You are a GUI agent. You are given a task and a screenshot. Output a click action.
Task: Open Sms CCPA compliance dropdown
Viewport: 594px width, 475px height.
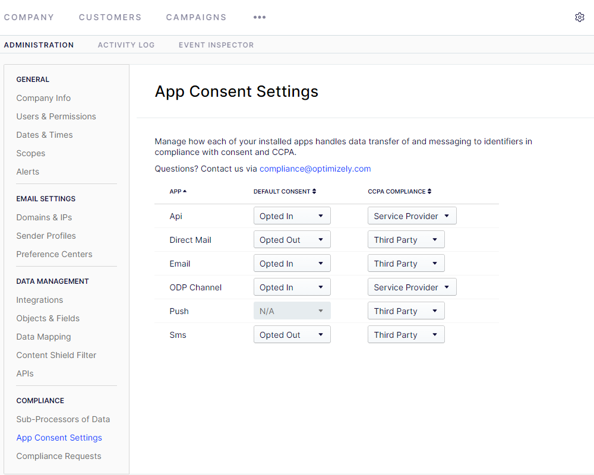point(406,335)
